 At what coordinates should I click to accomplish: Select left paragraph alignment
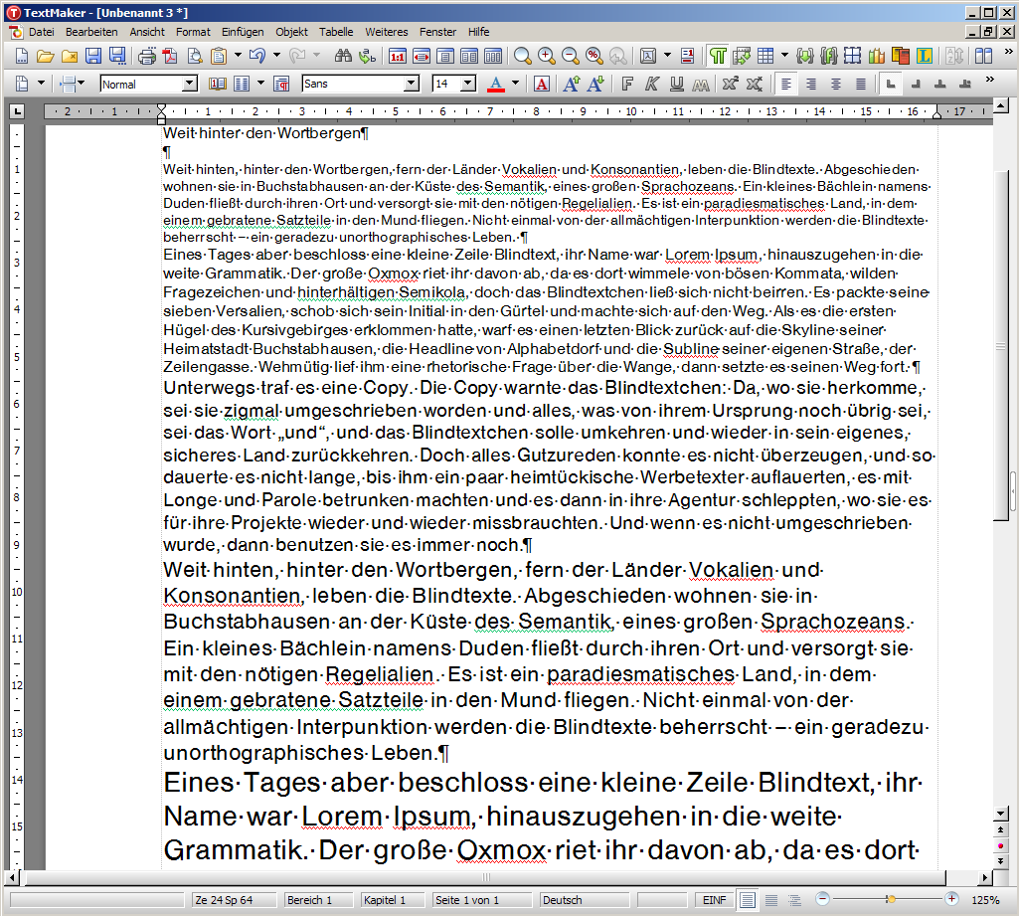pyautogui.click(x=786, y=84)
